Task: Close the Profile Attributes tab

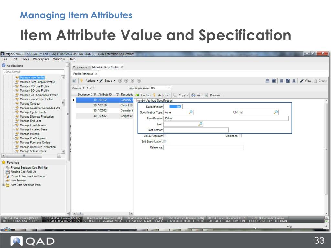Action: click(x=96, y=74)
